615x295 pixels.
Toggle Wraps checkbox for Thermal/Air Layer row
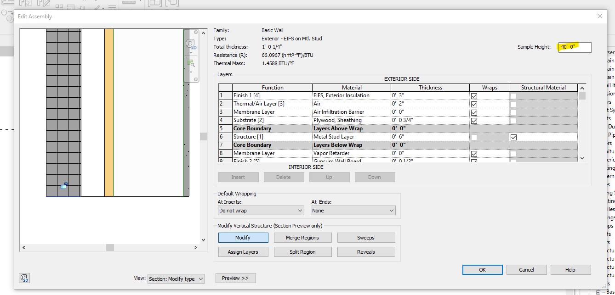pos(474,104)
